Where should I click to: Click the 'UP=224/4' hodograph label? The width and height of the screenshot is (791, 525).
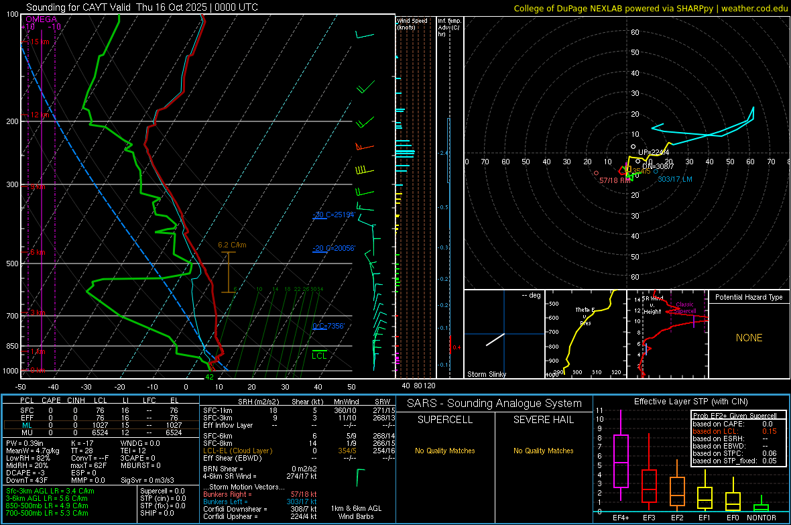(x=654, y=152)
